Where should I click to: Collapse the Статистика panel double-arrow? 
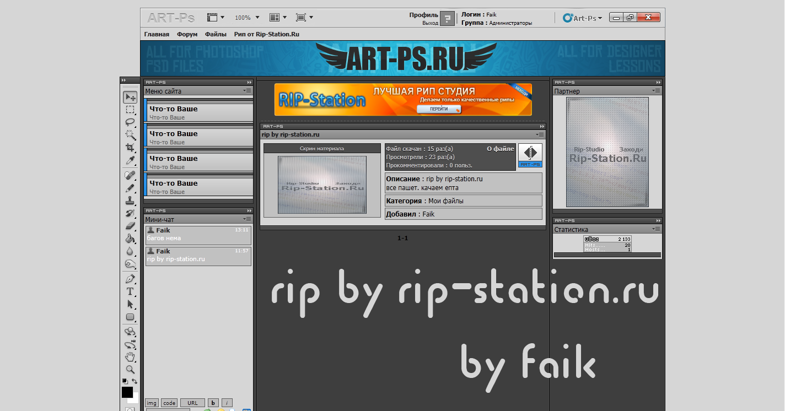coord(658,220)
